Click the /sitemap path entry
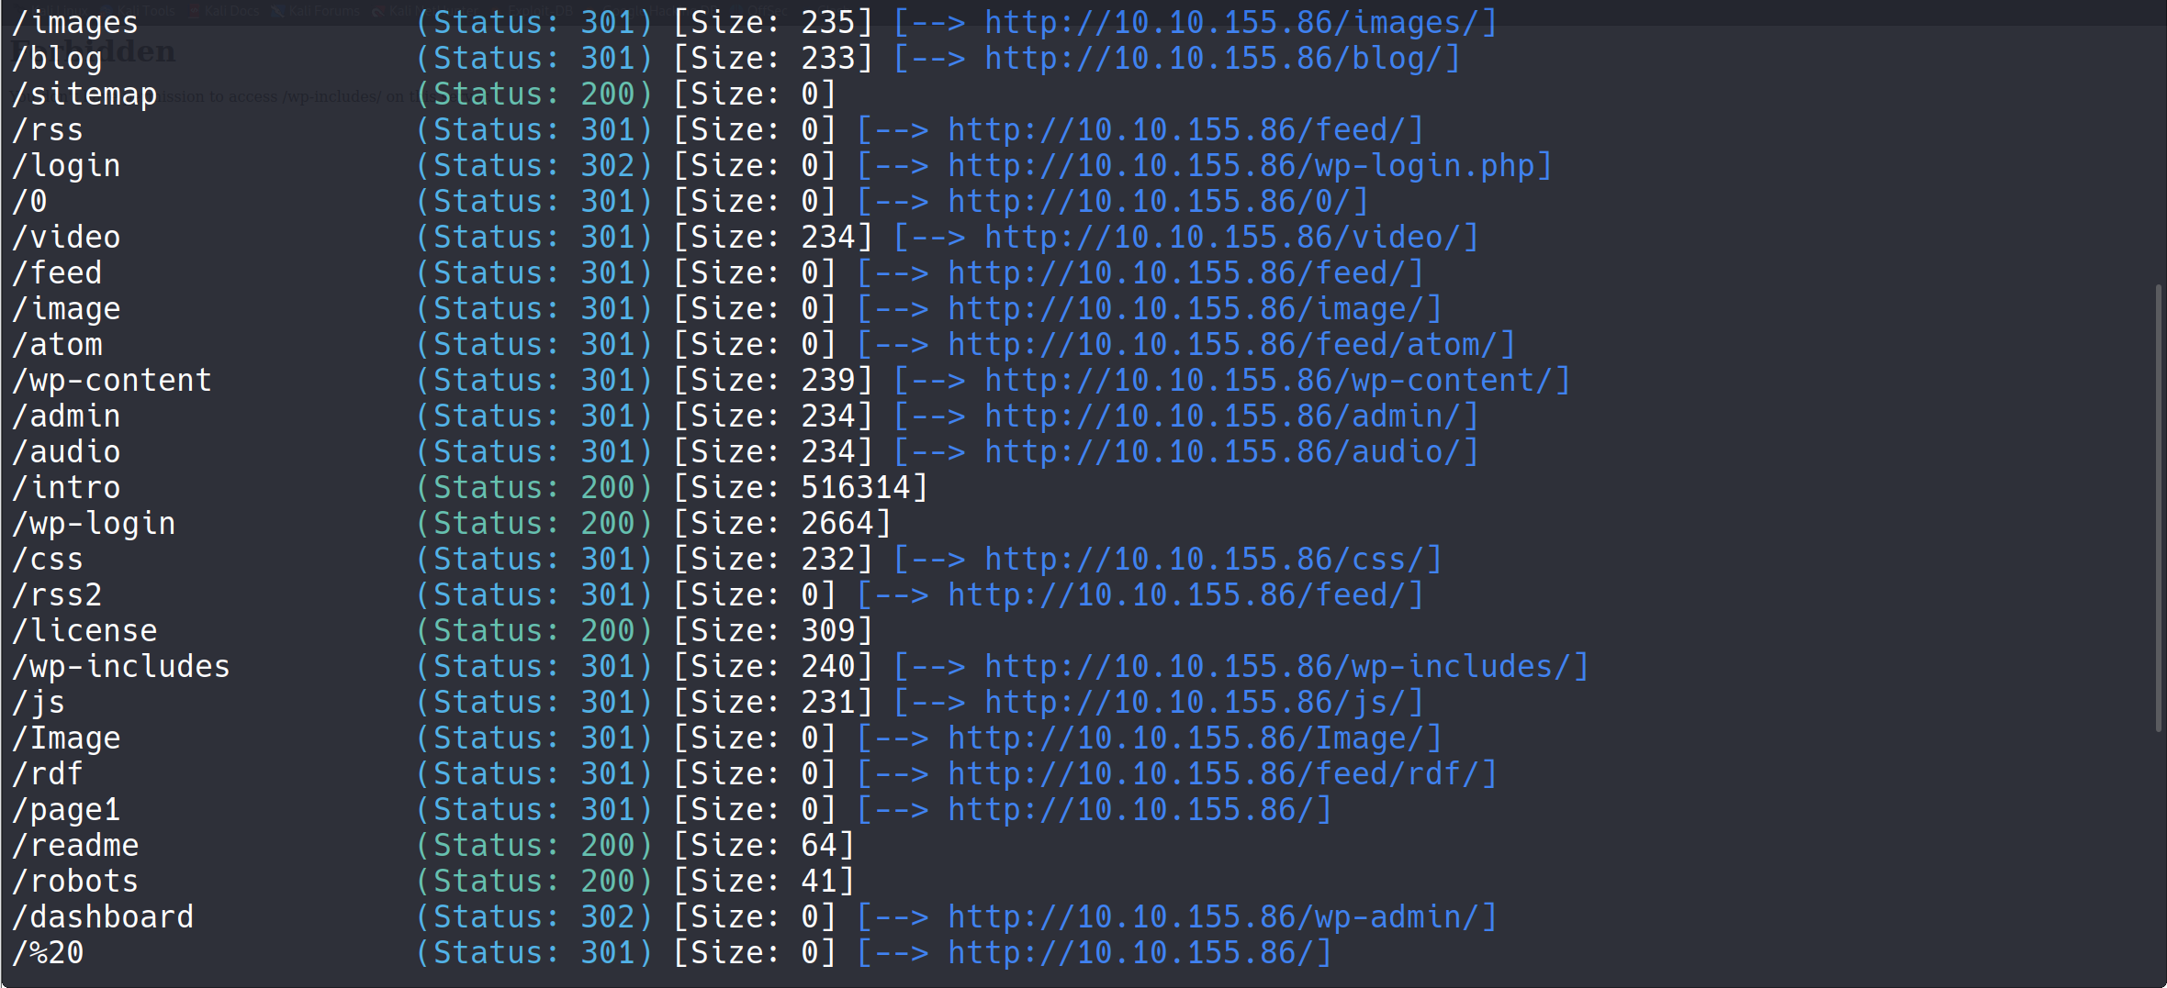 (84, 94)
